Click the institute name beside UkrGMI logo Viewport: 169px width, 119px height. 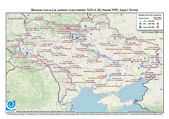coord(45,112)
